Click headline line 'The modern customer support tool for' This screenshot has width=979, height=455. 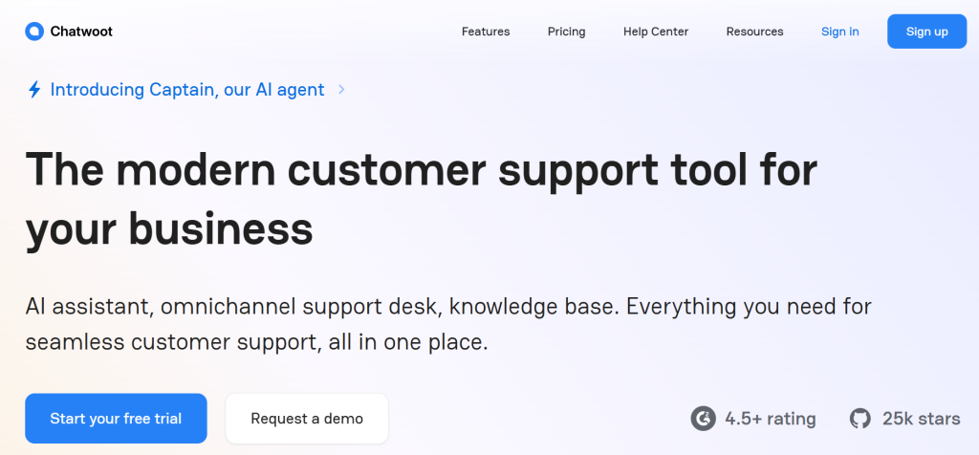click(x=422, y=170)
